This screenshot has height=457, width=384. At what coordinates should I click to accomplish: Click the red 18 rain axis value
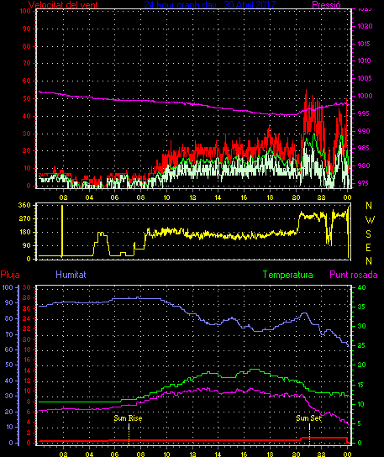click(27, 349)
